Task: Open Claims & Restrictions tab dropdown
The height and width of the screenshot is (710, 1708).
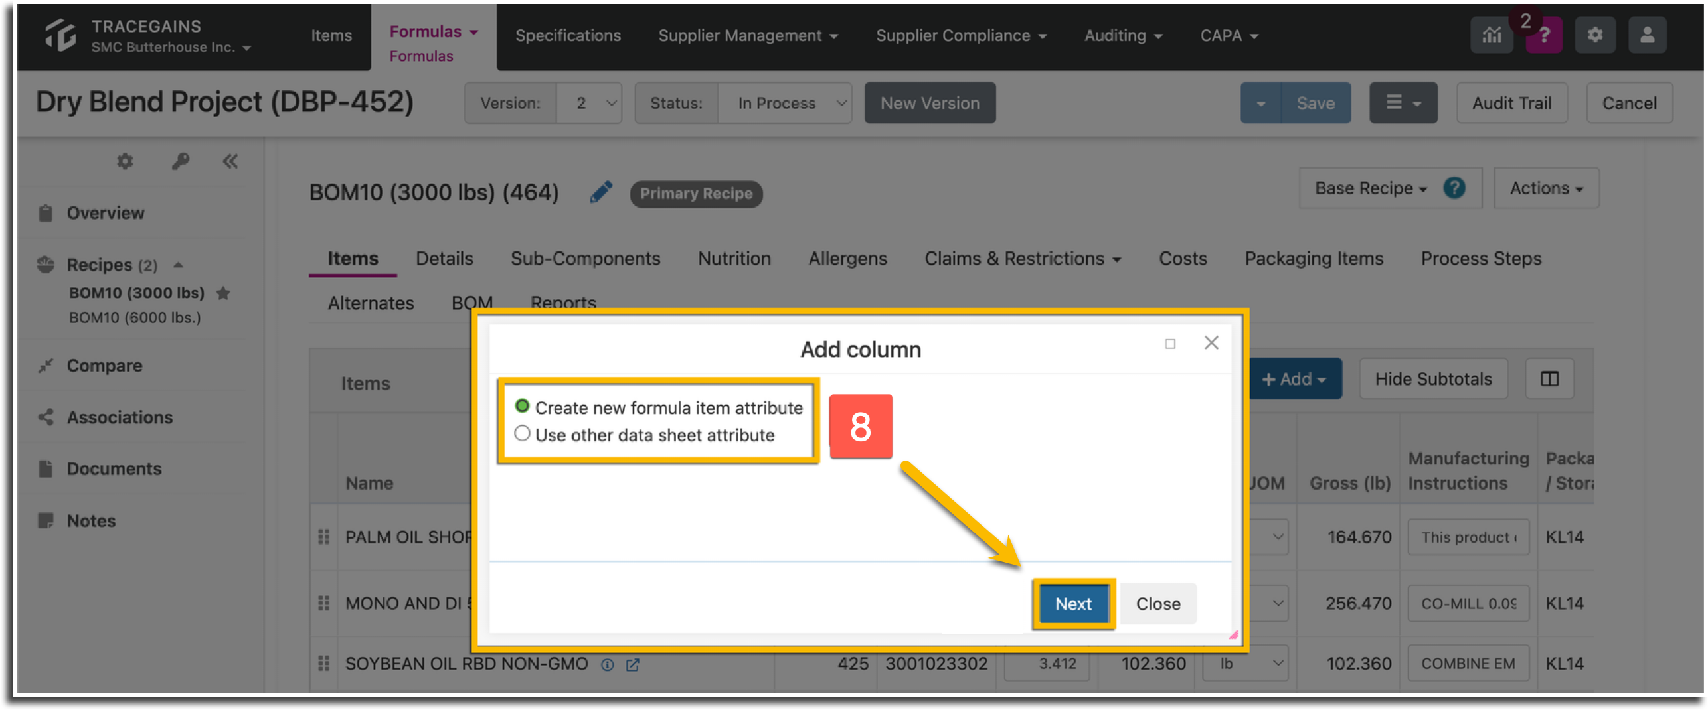Action: click(x=1023, y=258)
